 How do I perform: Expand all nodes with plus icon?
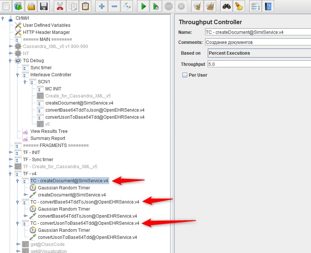click(x=102, y=6)
